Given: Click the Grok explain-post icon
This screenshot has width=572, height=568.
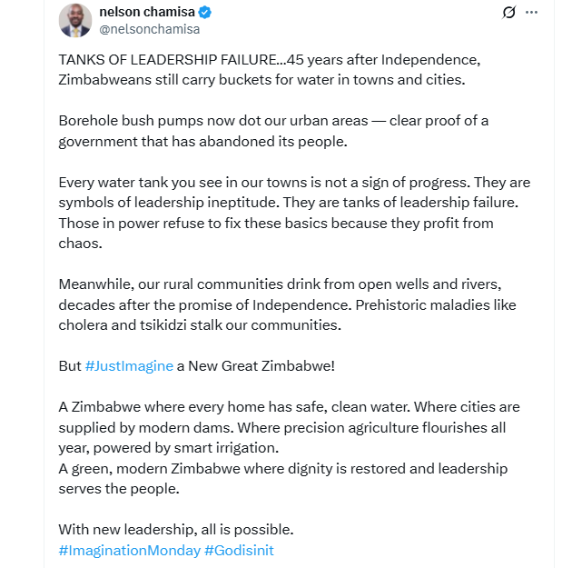Looking at the screenshot, I should pyautogui.click(x=508, y=13).
